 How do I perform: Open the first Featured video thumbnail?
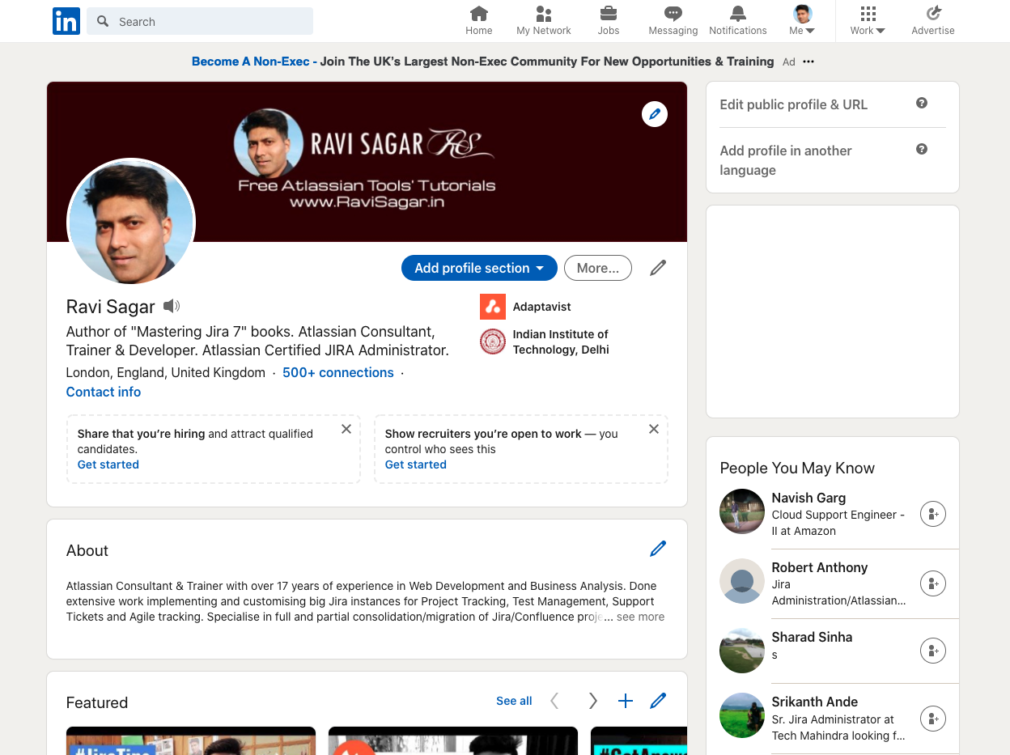pyautogui.click(x=191, y=740)
